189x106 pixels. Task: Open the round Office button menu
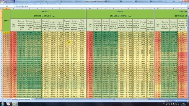click(2, 2)
